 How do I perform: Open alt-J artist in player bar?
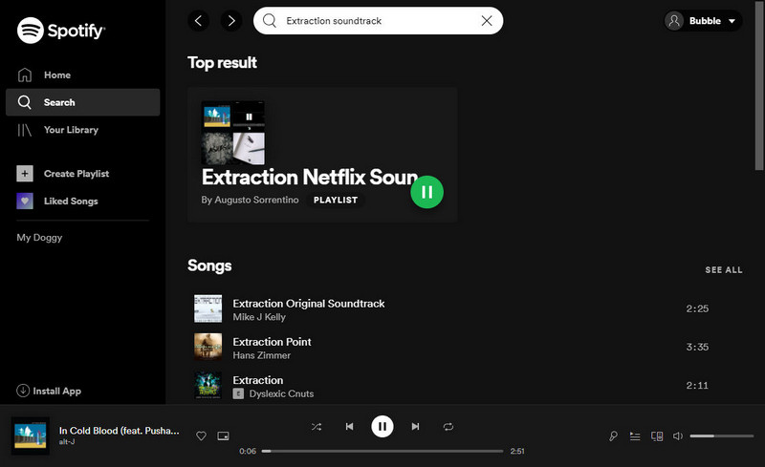[x=67, y=441]
